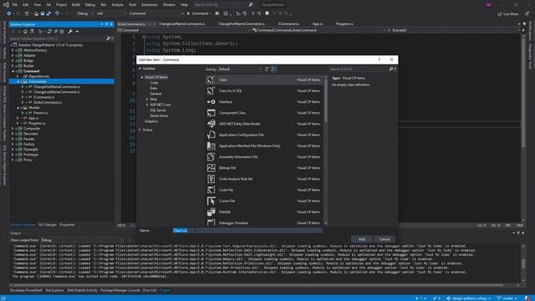Select the Data category in tree
The image size is (535, 301).
tap(154, 89)
